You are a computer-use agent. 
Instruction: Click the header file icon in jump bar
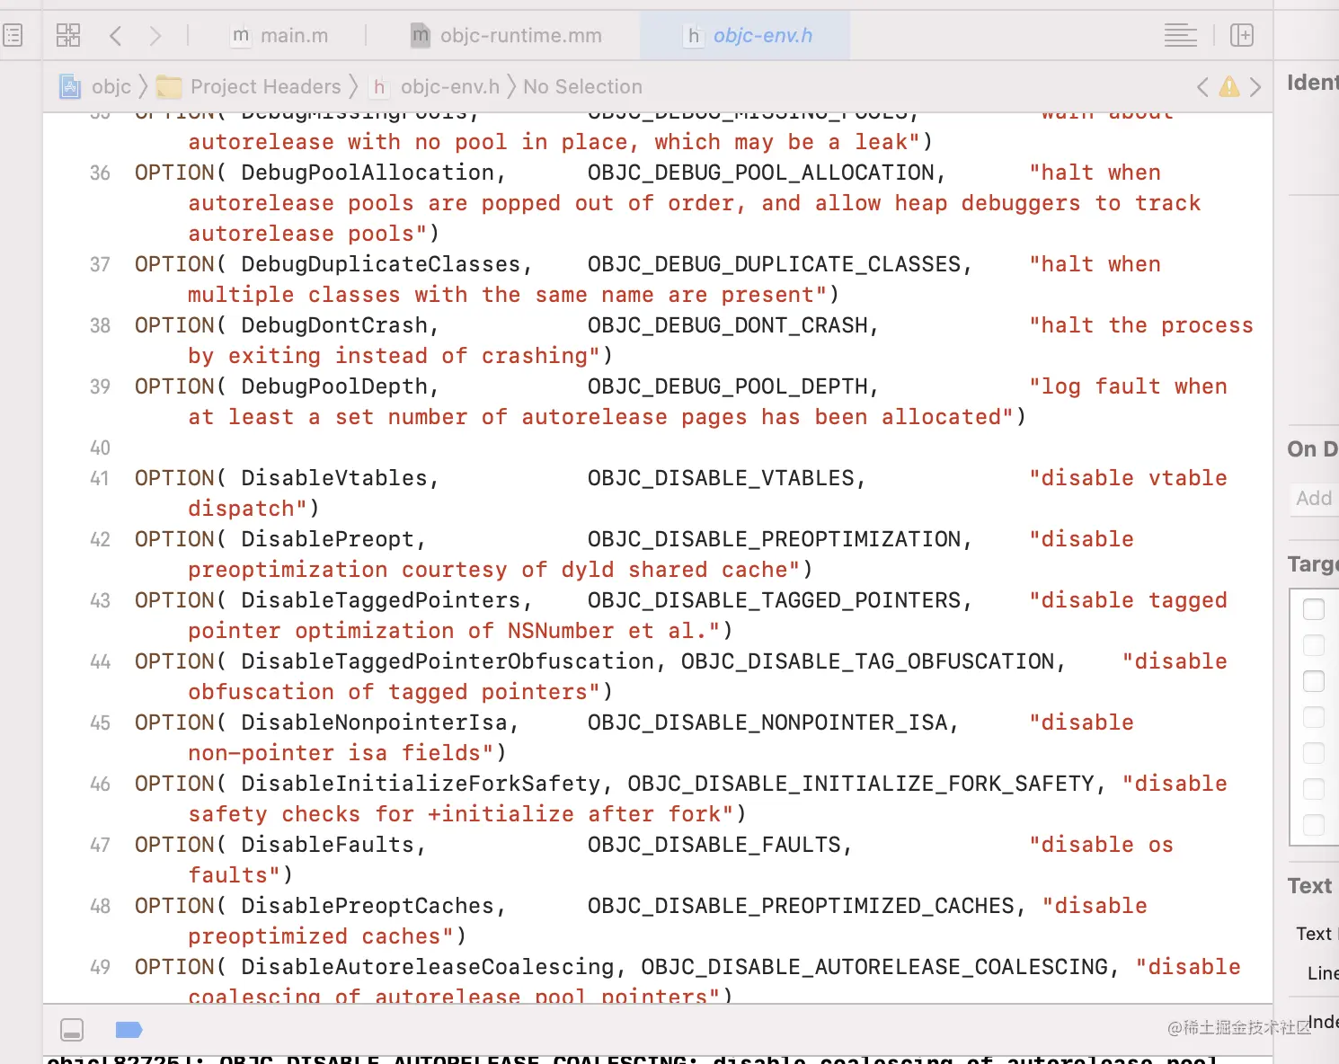click(380, 87)
